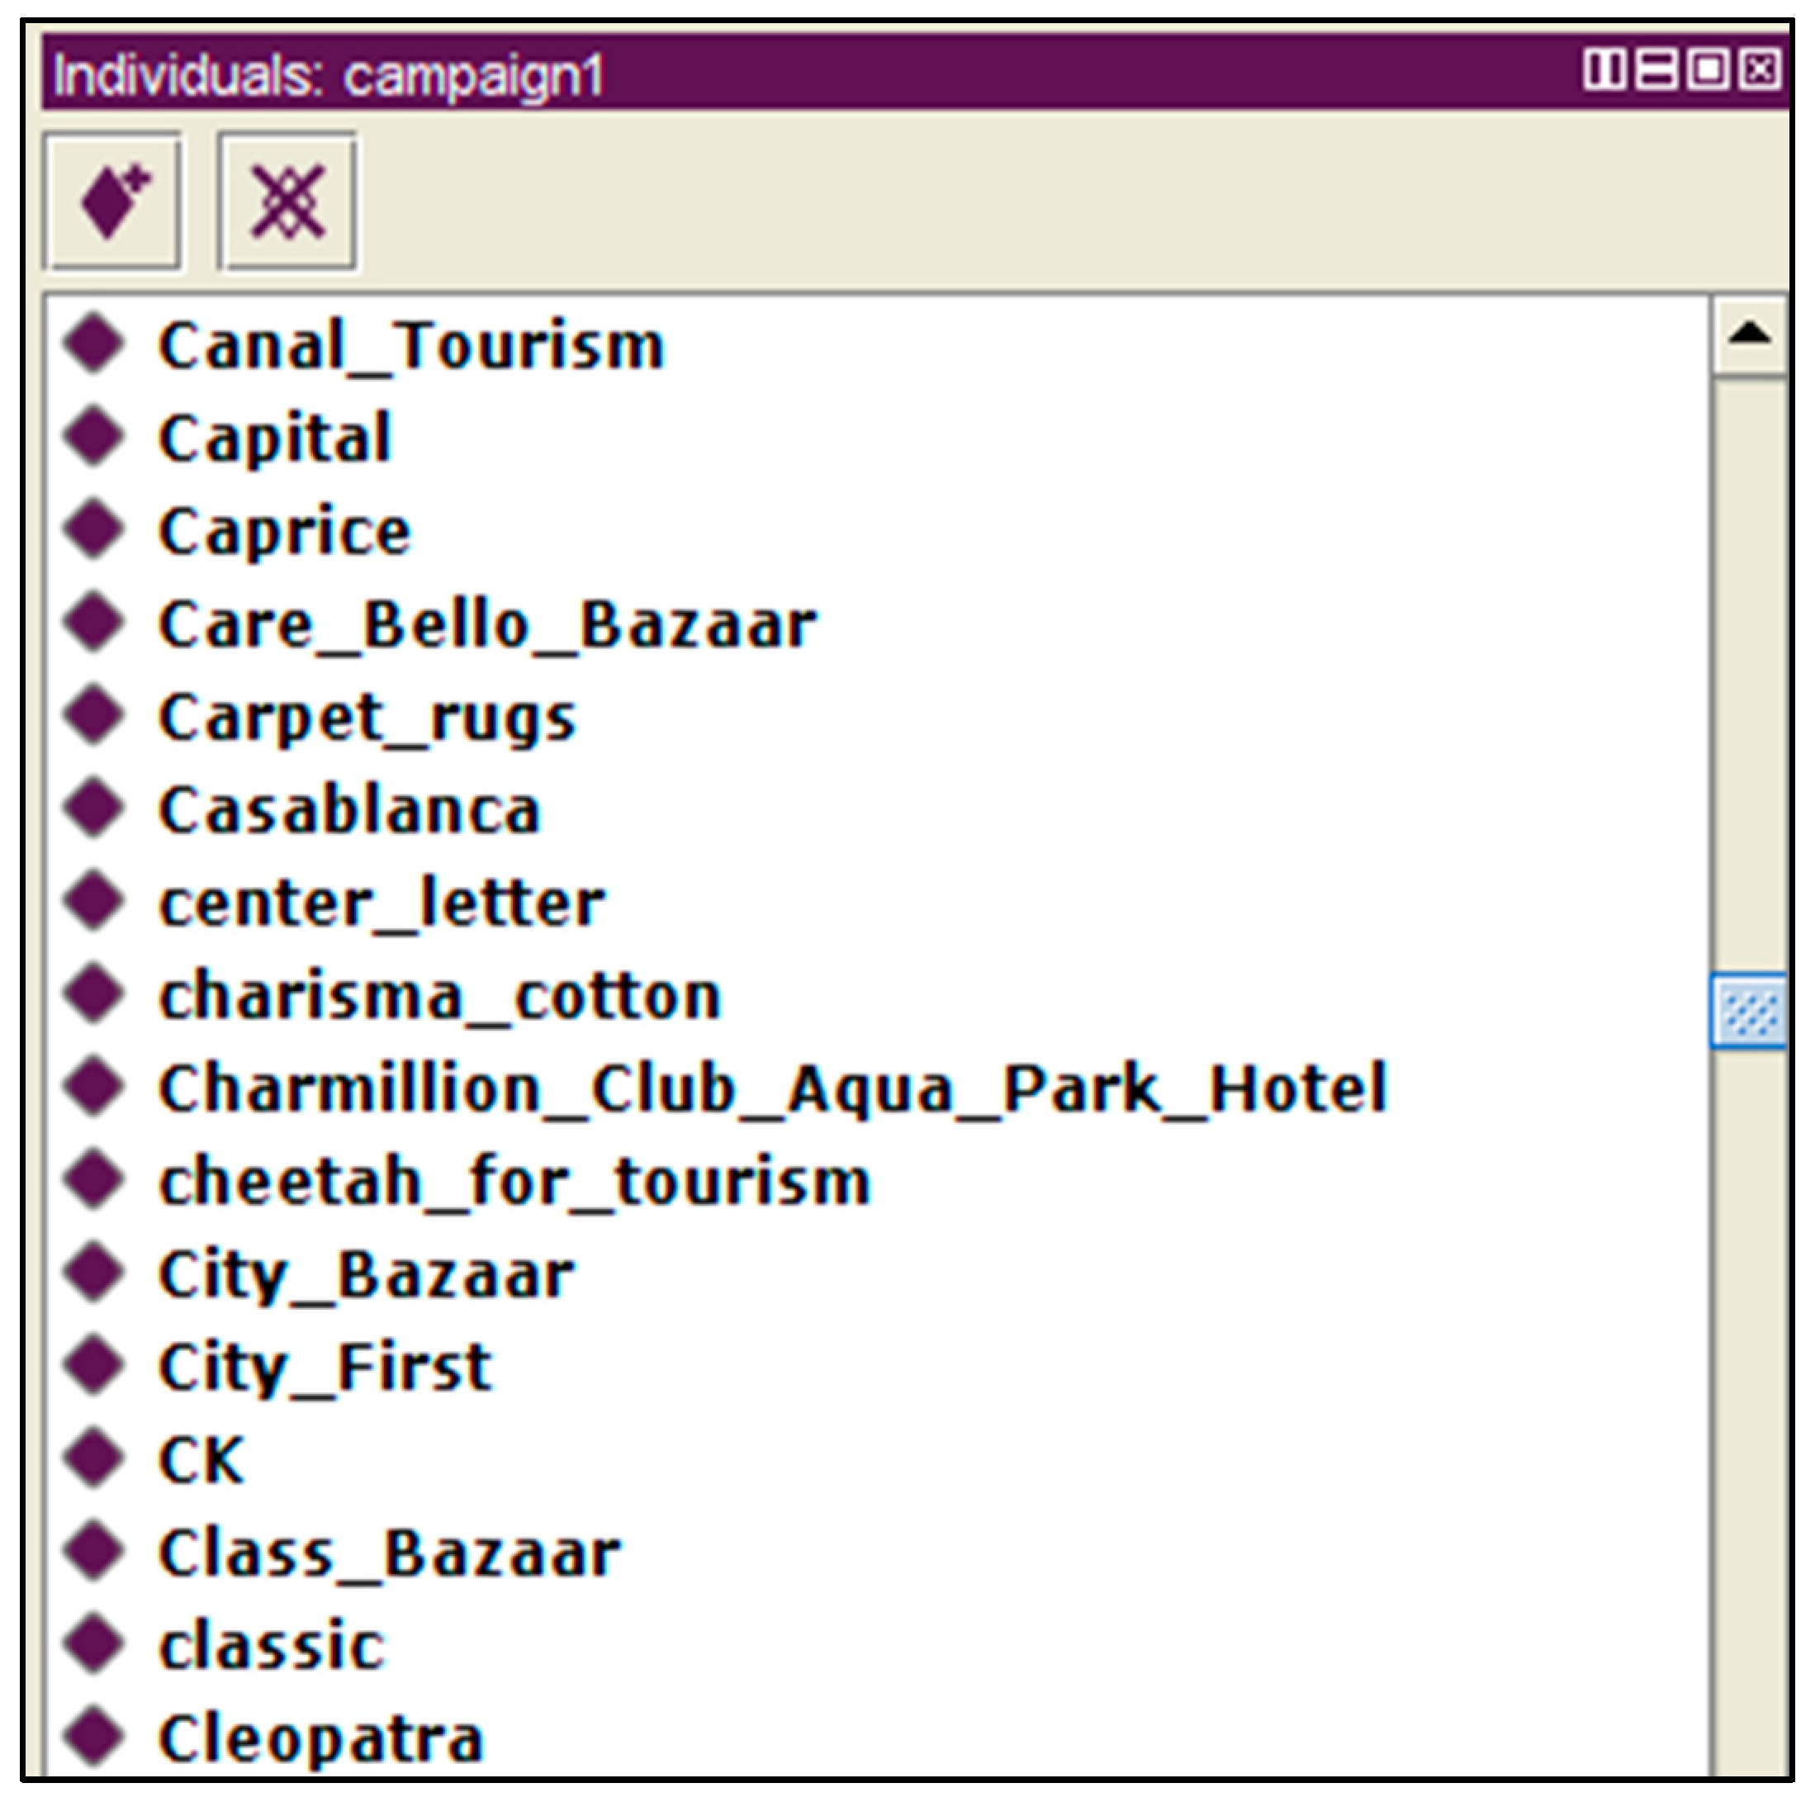Select the Caprice individual
The height and width of the screenshot is (1802, 1820).
285,531
